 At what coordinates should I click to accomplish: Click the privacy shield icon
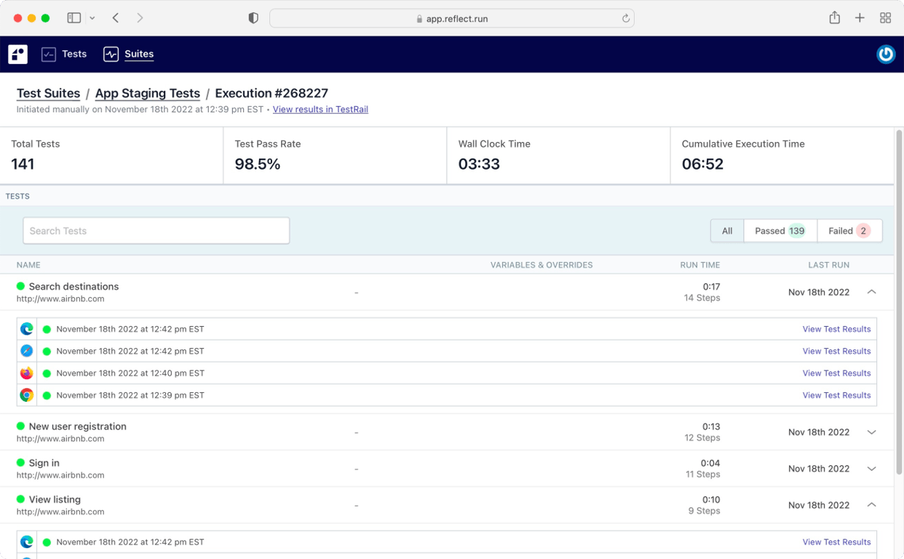(x=253, y=18)
